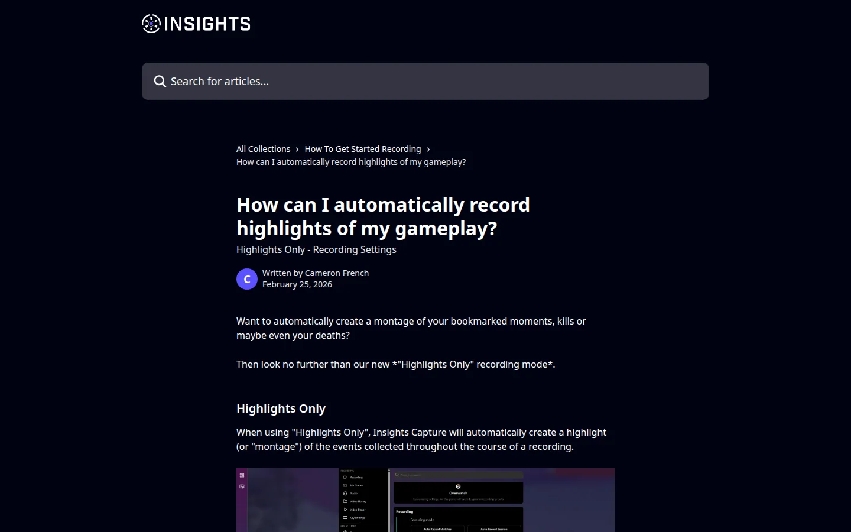Click the Insights logo in the header

pos(196,24)
